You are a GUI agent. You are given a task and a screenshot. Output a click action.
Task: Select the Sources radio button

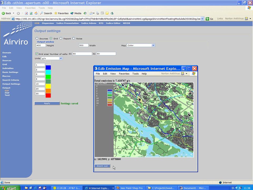click(37, 38)
